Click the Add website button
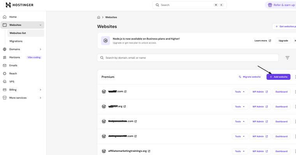The image size is (296, 155). click(278, 77)
